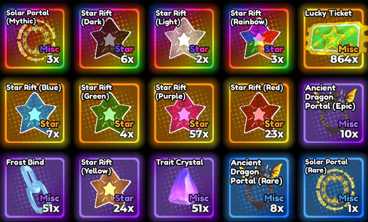Click the Misc label on Trait Crystal
The width and height of the screenshot is (368, 222).
pos(199,198)
